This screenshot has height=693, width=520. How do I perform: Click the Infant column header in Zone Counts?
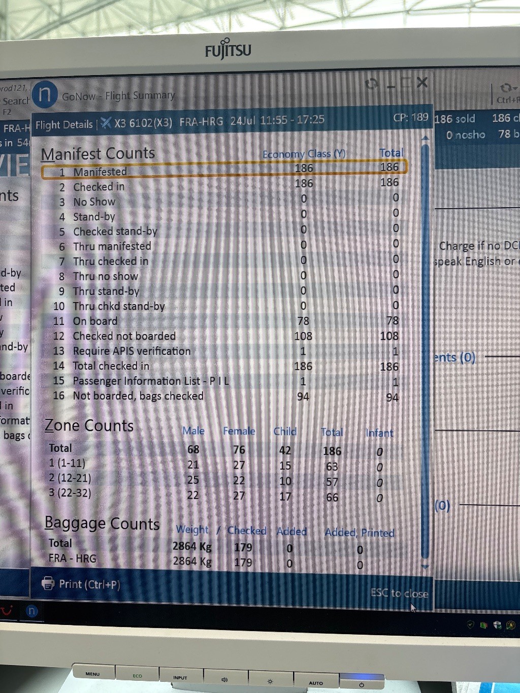pos(379,433)
